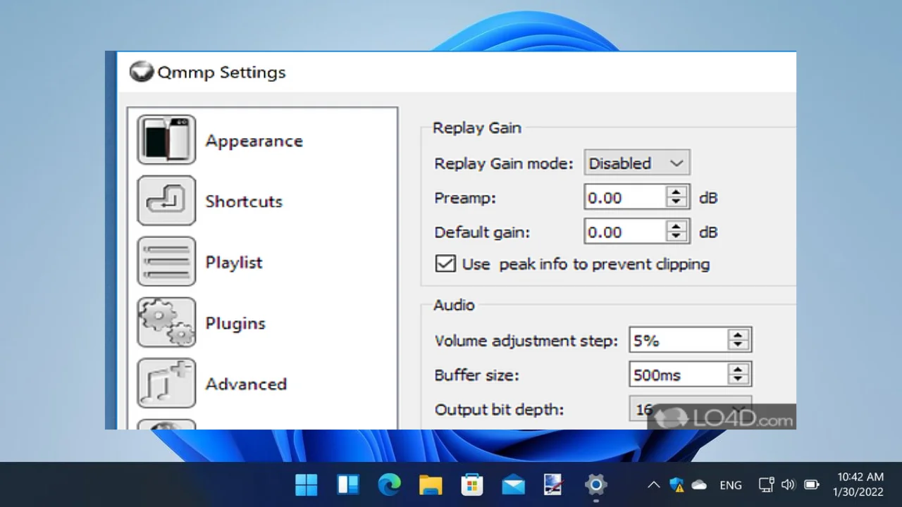The width and height of the screenshot is (902, 507).
Task: Show hidden tray icons chevron
Action: pyautogui.click(x=654, y=484)
